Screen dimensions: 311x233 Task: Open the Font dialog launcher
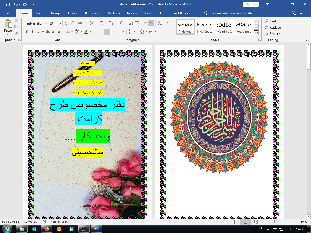click(94, 40)
